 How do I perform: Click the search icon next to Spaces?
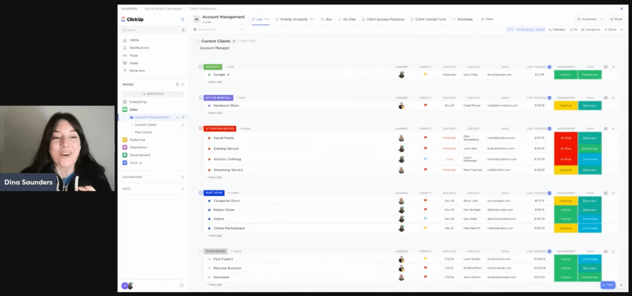click(x=177, y=84)
